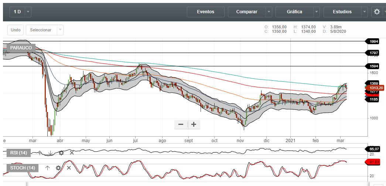Close the STOCH (14) indicator panel
Viewport: 386px width, 186px height.
(69, 168)
